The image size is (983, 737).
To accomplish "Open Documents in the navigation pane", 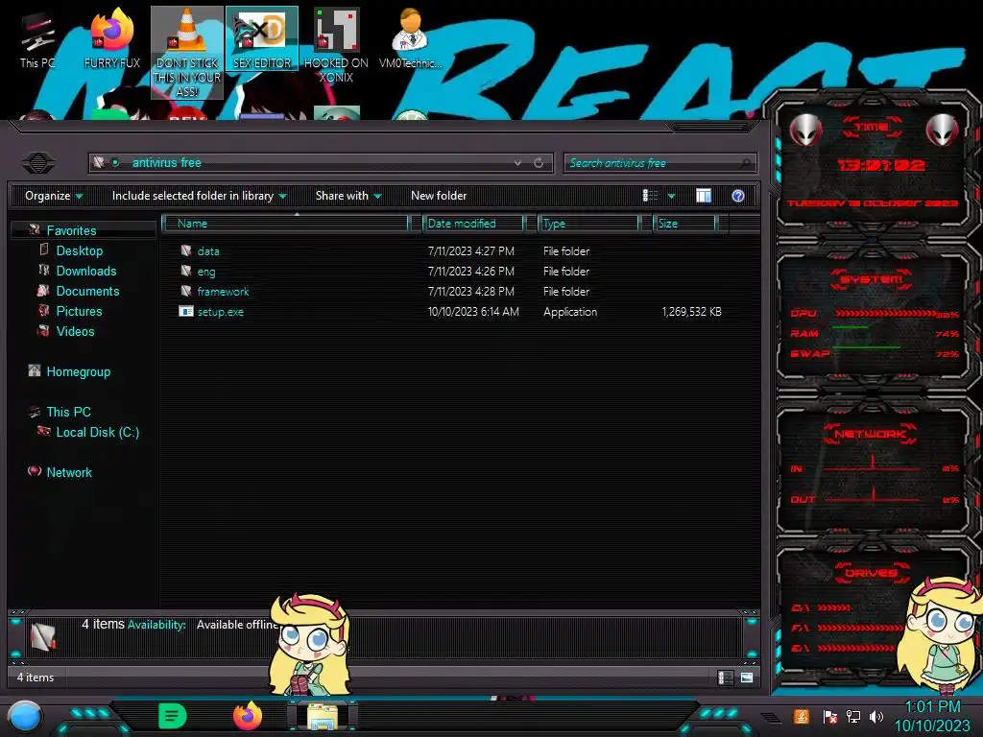I will pos(87,291).
